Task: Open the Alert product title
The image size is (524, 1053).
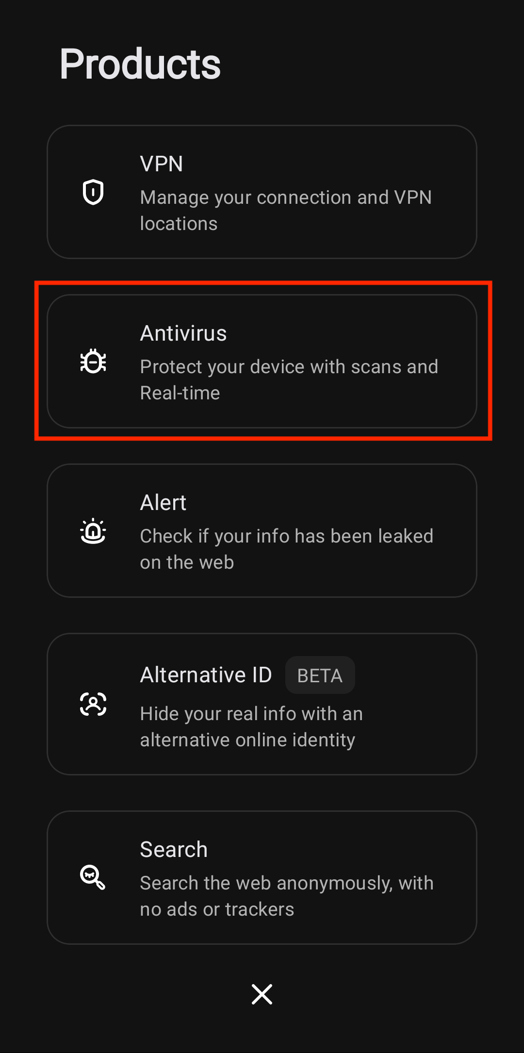Action: click(x=163, y=503)
